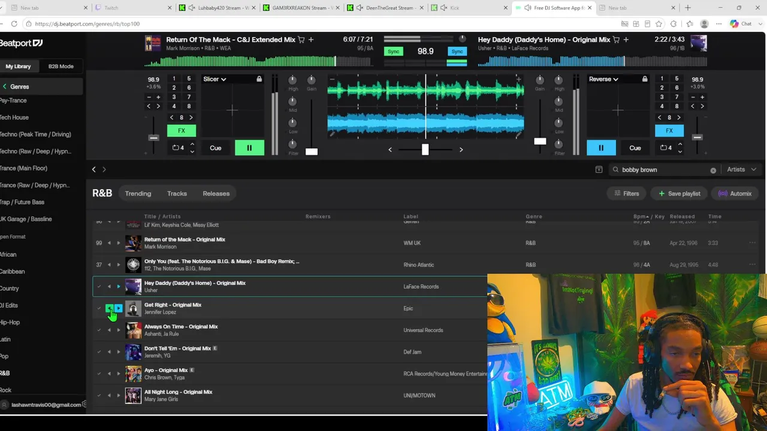This screenshot has height=431, width=767.
Task: Toggle the left deck Slicer pad lock
Action: pos(259,79)
